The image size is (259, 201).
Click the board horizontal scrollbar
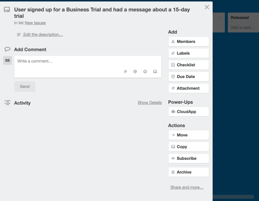point(233,197)
